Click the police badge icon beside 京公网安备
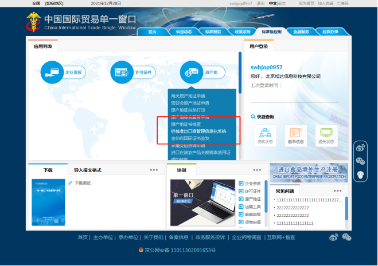This screenshot has width=378, height=266. (x=141, y=250)
